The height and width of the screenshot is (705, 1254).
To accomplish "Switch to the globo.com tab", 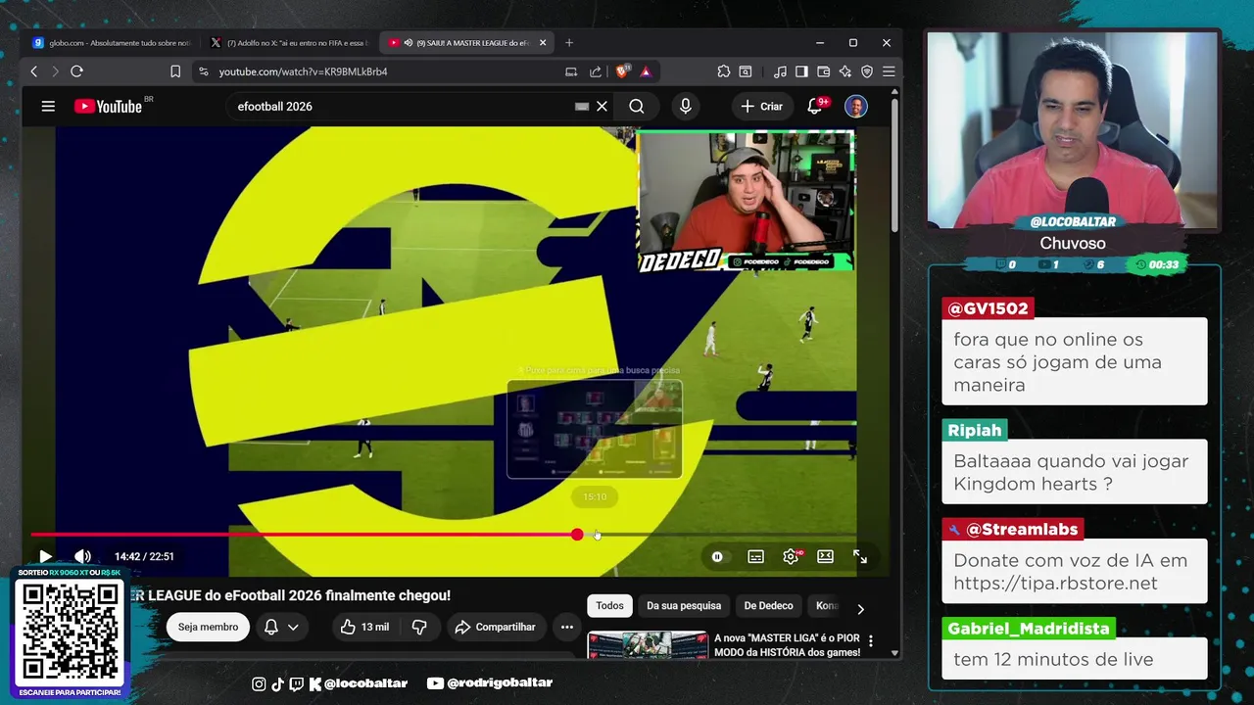I will [113, 43].
